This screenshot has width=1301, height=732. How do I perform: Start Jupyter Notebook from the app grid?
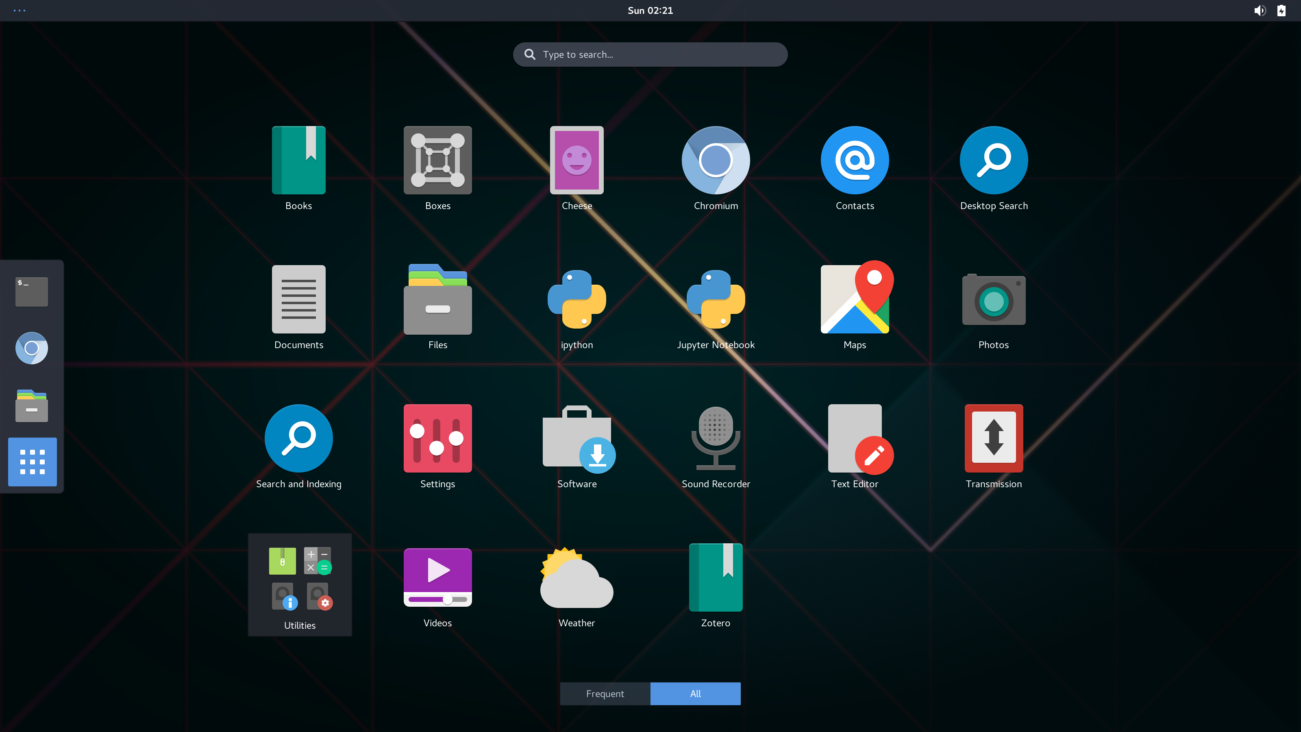point(715,300)
